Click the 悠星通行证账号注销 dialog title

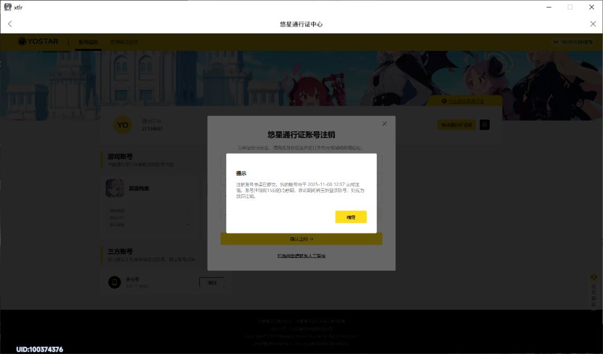pyautogui.click(x=301, y=135)
